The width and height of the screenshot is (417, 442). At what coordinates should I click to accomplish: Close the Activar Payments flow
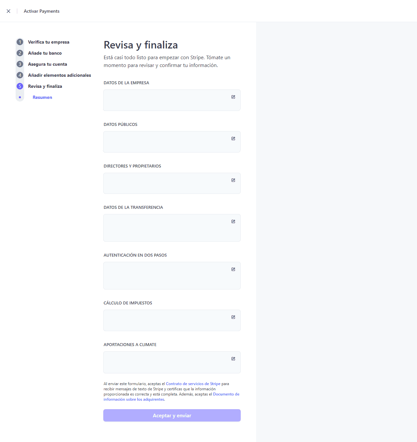8,11
